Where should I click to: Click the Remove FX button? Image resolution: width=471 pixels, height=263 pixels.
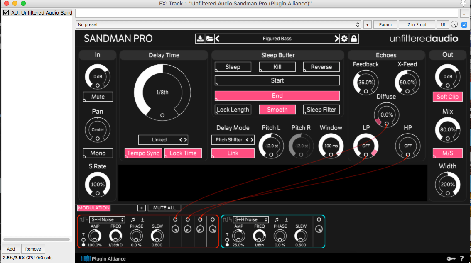click(x=33, y=249)
